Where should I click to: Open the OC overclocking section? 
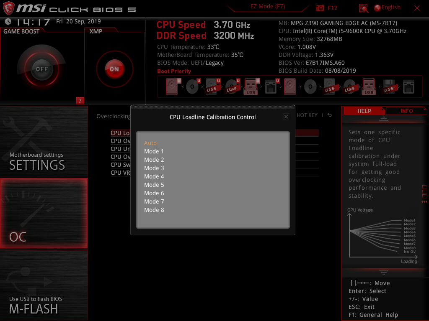44,213
